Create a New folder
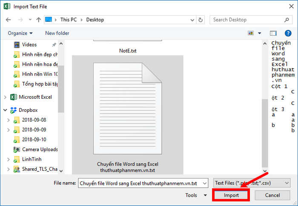 pyautogui.click(x=57, y=33)
